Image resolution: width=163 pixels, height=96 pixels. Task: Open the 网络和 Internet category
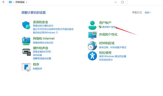(x=44, y=38)
